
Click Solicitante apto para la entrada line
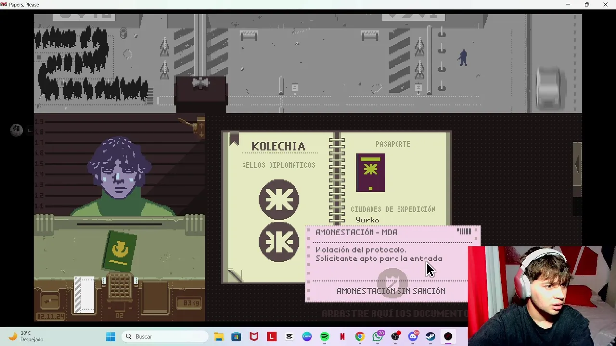point(379,259)
